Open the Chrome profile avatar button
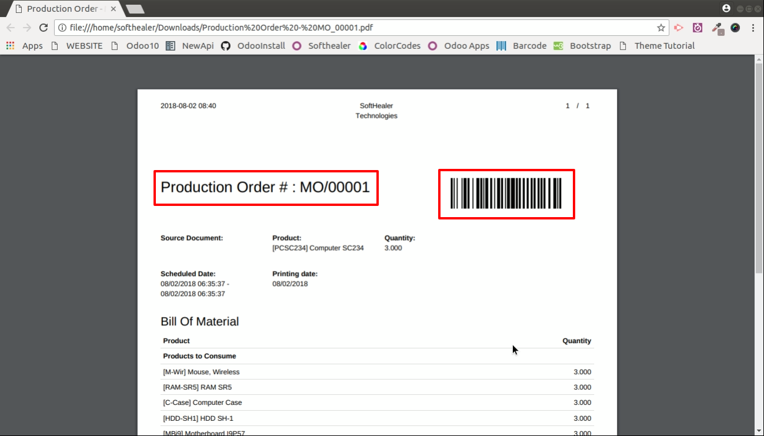 726,8
